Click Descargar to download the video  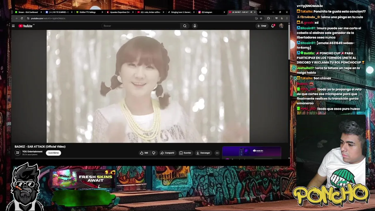pos(203,153)
